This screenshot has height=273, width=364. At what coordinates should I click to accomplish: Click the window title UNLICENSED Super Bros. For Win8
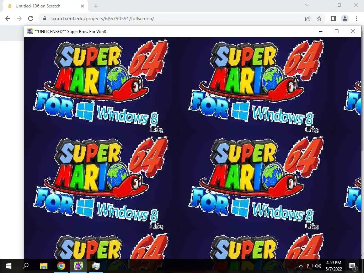coord(70,31)
